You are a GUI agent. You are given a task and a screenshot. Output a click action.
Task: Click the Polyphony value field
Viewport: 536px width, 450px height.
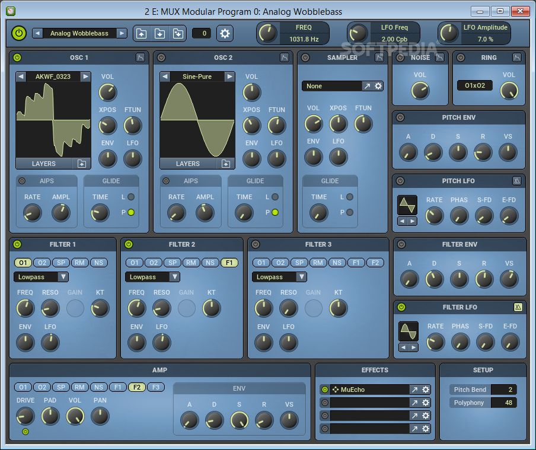pos(504,403)
